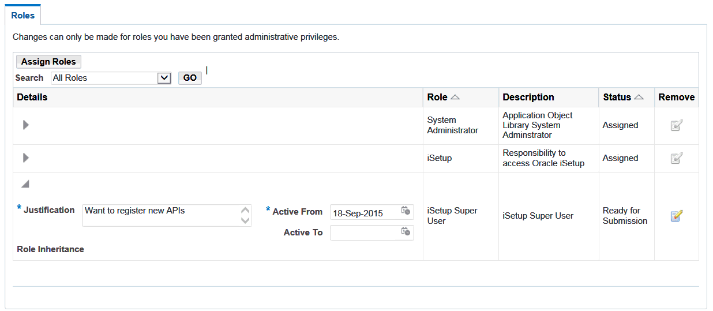
Task: Open Active From calendar picker
Action: coord(406,211)
